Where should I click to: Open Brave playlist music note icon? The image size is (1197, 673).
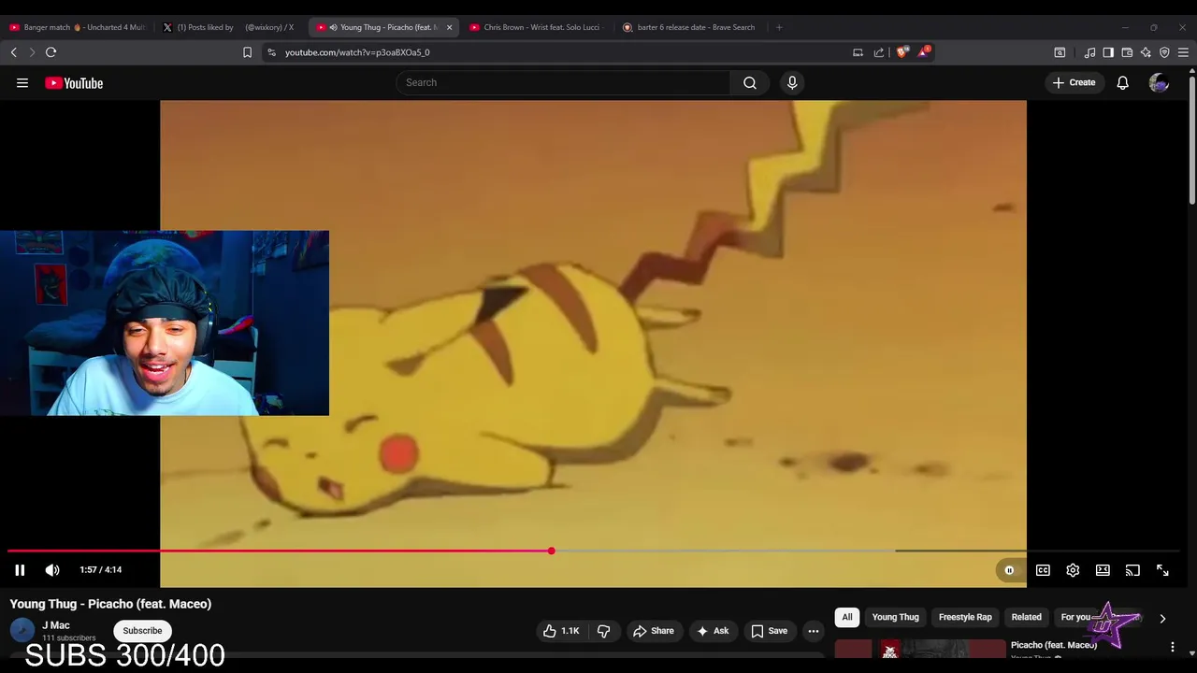tap(1089, 52)
